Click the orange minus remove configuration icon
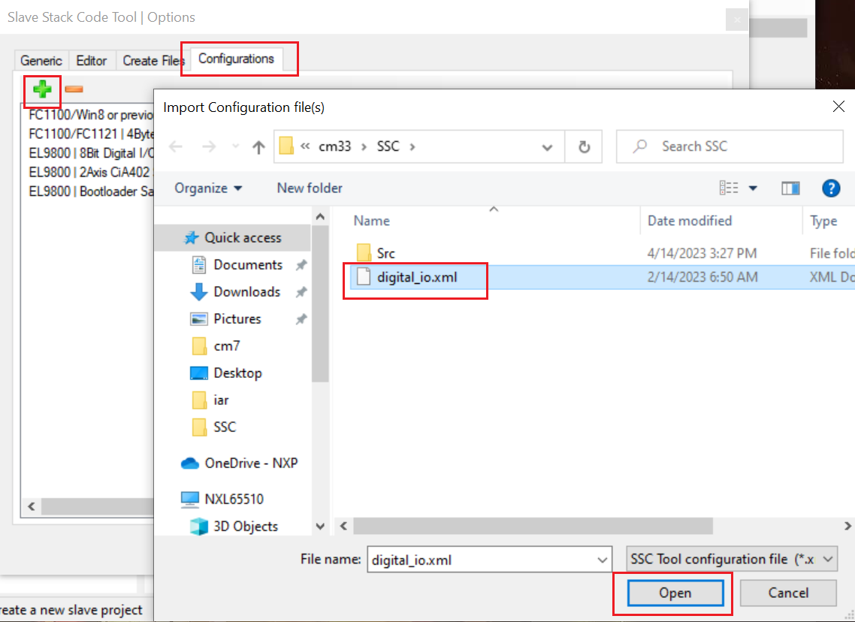855x622 pixels. point(74,89)
